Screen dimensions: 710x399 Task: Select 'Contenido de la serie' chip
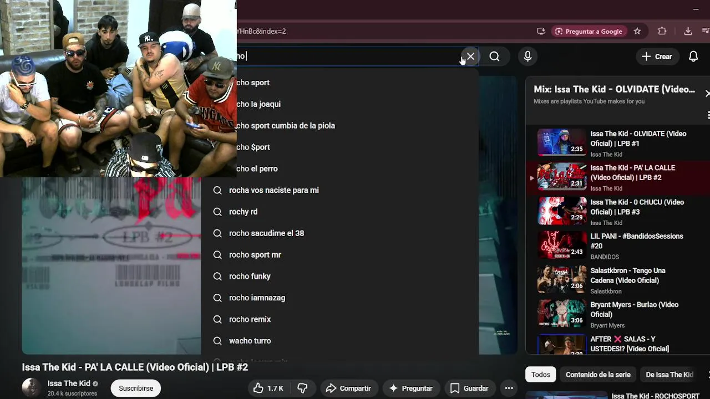[x=598, y=375]
